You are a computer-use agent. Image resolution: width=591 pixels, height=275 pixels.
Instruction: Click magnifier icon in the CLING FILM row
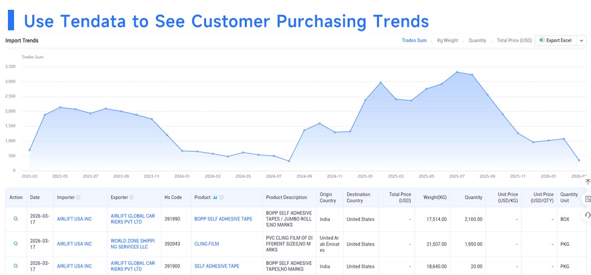16,243
